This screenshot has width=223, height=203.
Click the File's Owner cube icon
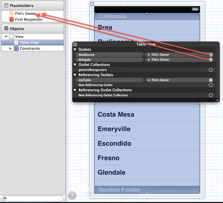click(x=12, y=13)
